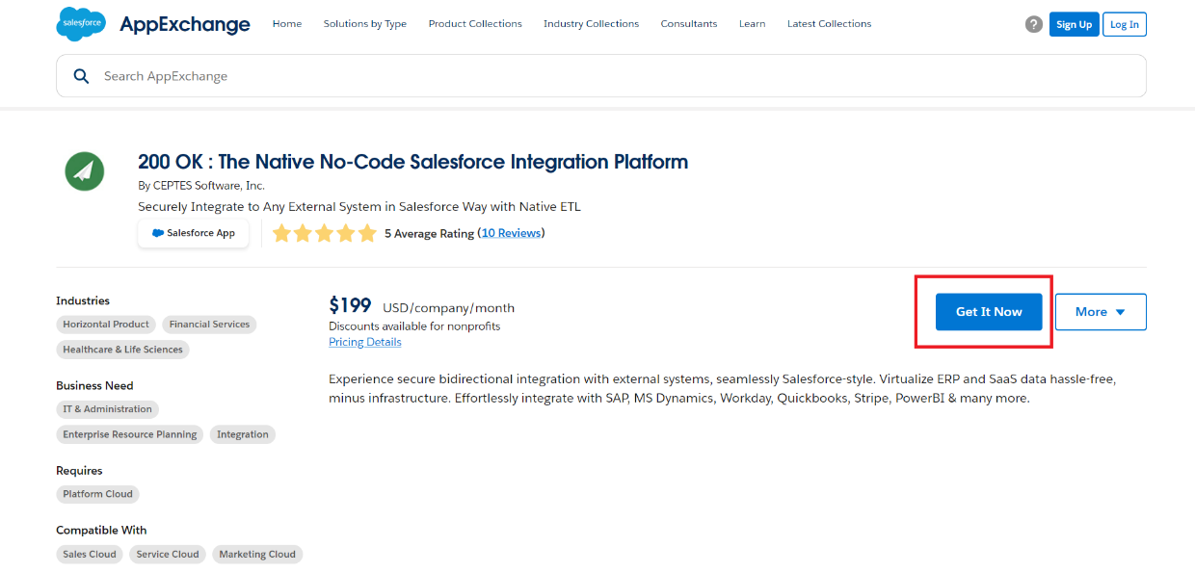Open Product Collections menu
This screenshot has height=573, width=1195.
click(x=475, y=24)
